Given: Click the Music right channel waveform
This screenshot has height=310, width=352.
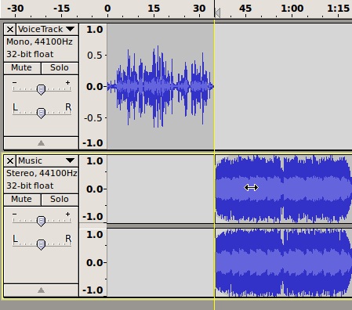Looking at the screenshot, I should [x=284, y=262].
